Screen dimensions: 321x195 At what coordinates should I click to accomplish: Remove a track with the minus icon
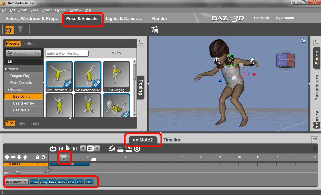(x=13, y=157)
